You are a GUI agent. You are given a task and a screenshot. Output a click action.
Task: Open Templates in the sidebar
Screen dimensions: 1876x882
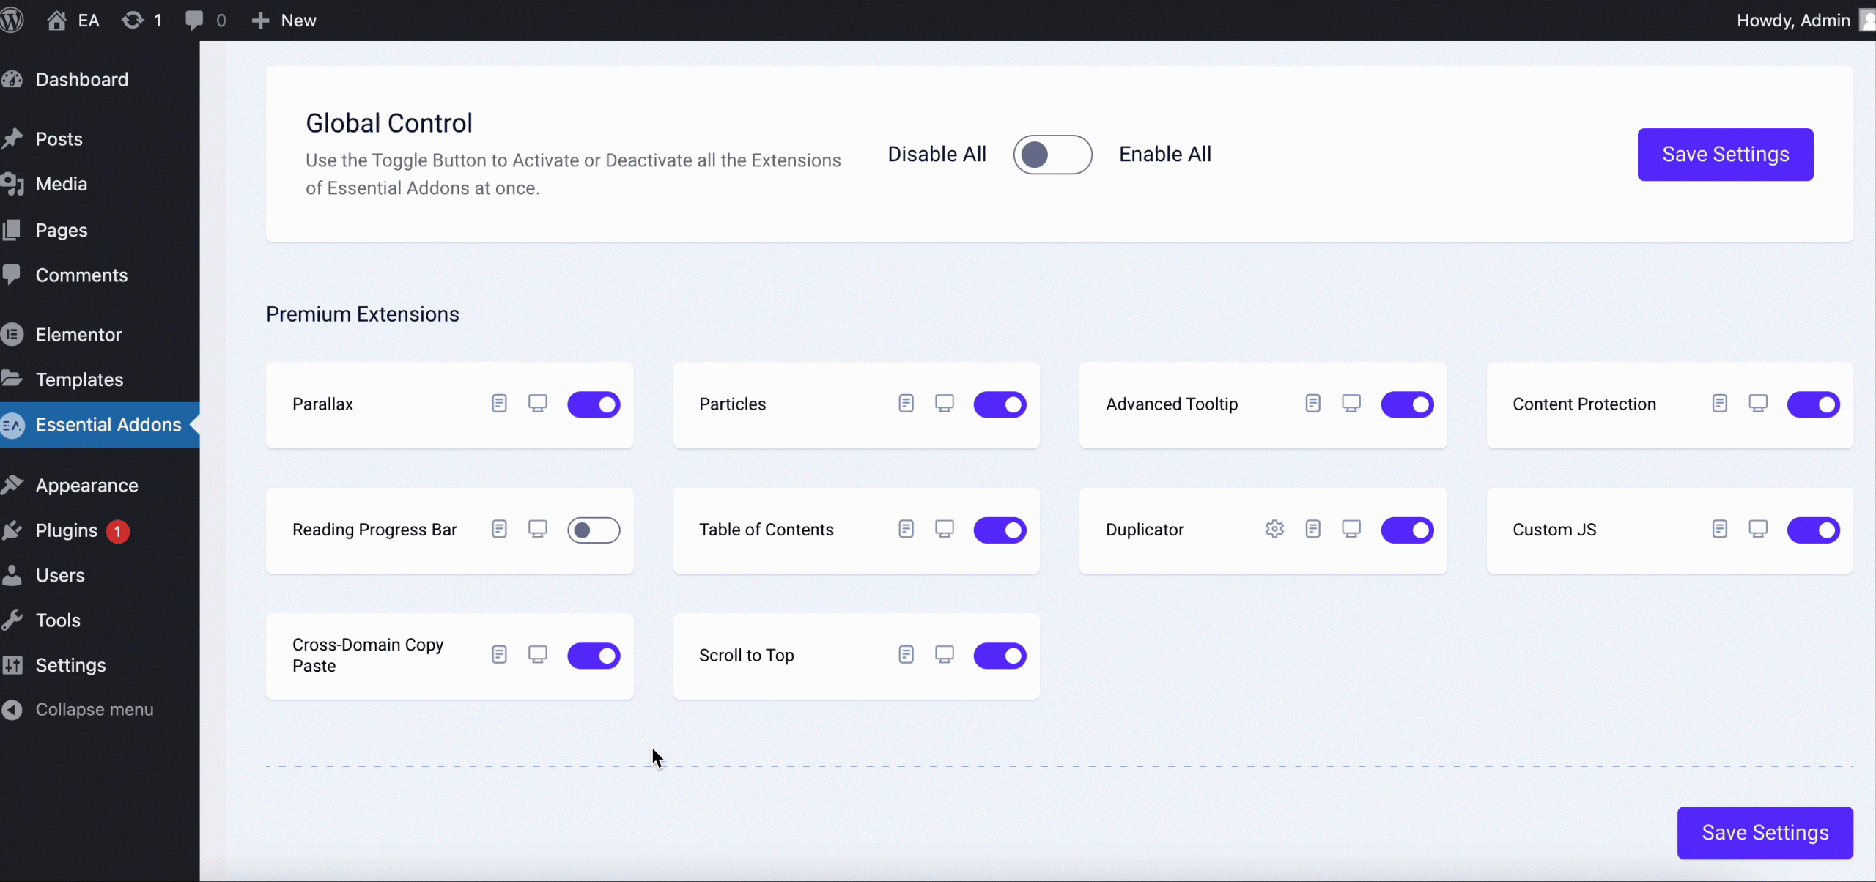point(100,379)
